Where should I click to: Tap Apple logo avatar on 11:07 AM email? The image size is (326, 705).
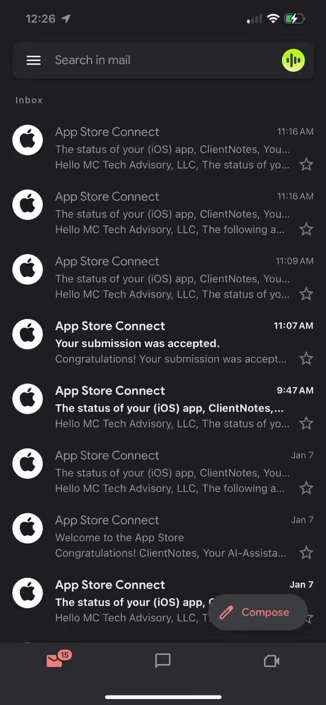click(28, 334)
